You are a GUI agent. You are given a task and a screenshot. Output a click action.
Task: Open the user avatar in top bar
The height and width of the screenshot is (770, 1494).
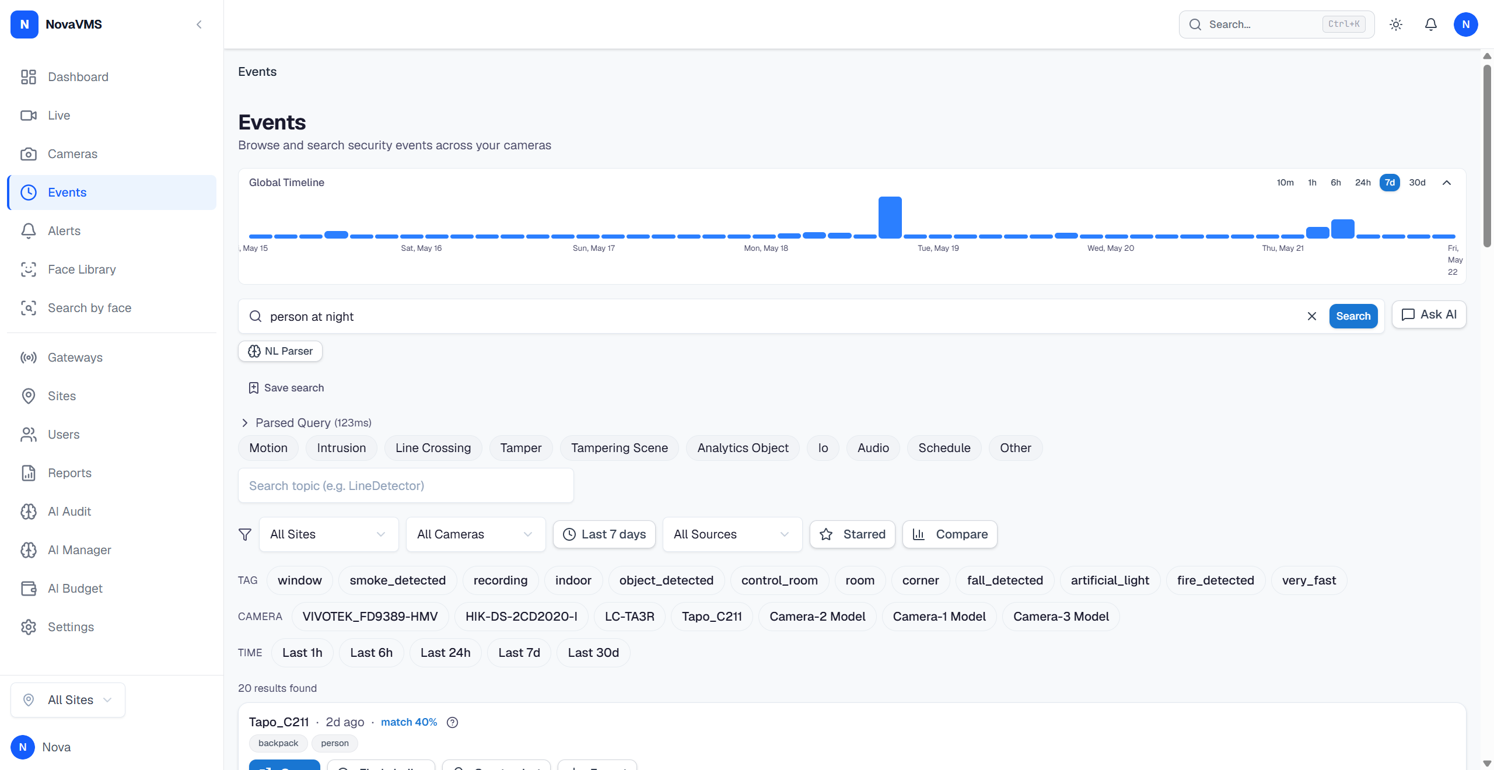click(x=1466, y=24)
